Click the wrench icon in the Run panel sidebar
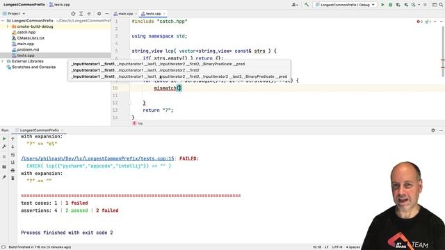The image size is (445, 250). click(x=4, y=147)
